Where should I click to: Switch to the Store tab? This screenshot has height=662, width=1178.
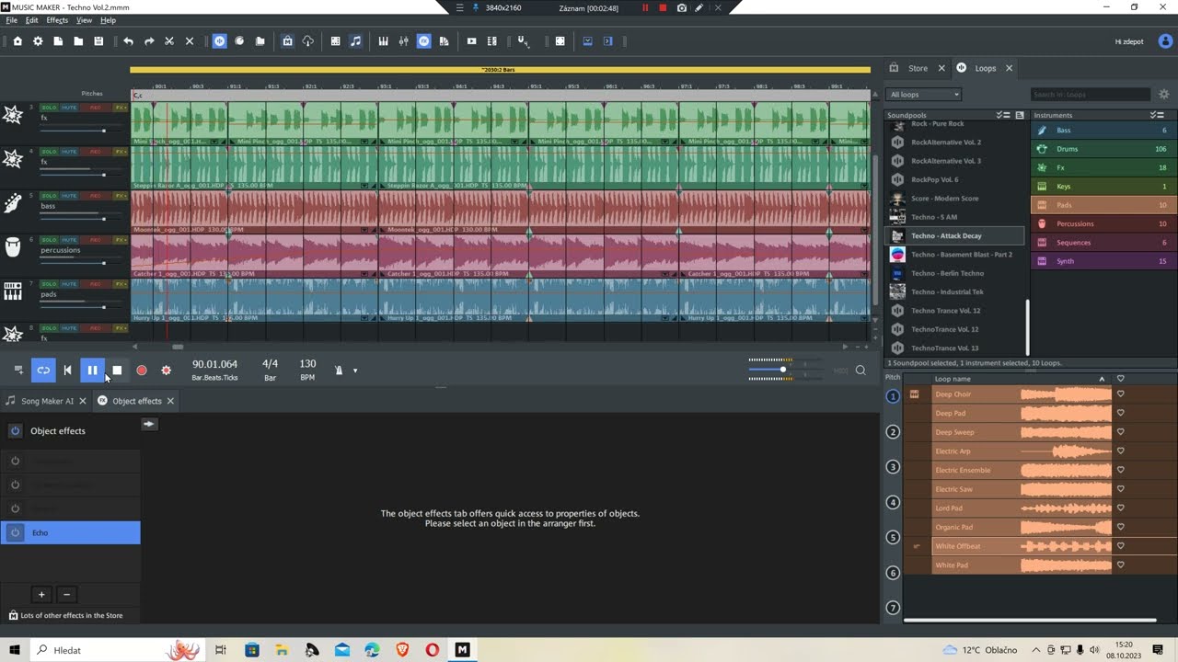click(x=918, y=68)
